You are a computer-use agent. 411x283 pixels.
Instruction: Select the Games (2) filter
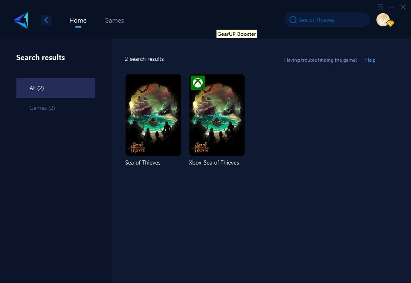pos(42,108)
